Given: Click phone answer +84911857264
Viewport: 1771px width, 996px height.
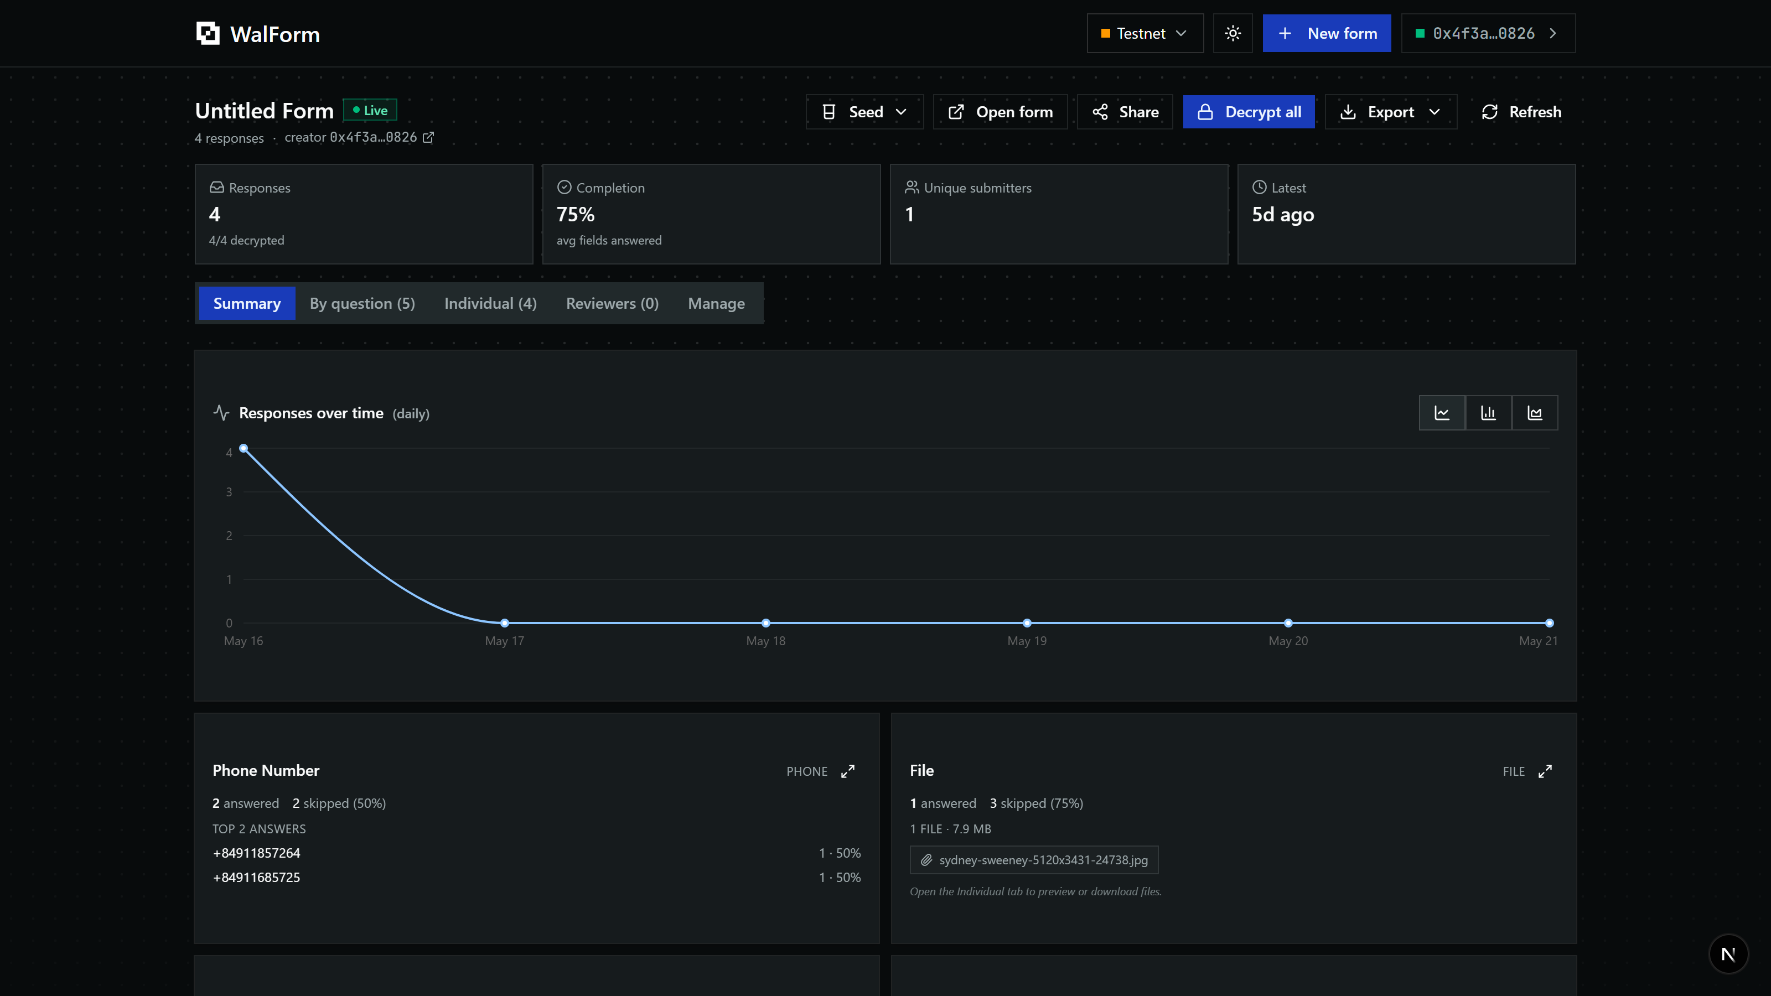Looking at the screenshot, I should click(x=256, y=853).
